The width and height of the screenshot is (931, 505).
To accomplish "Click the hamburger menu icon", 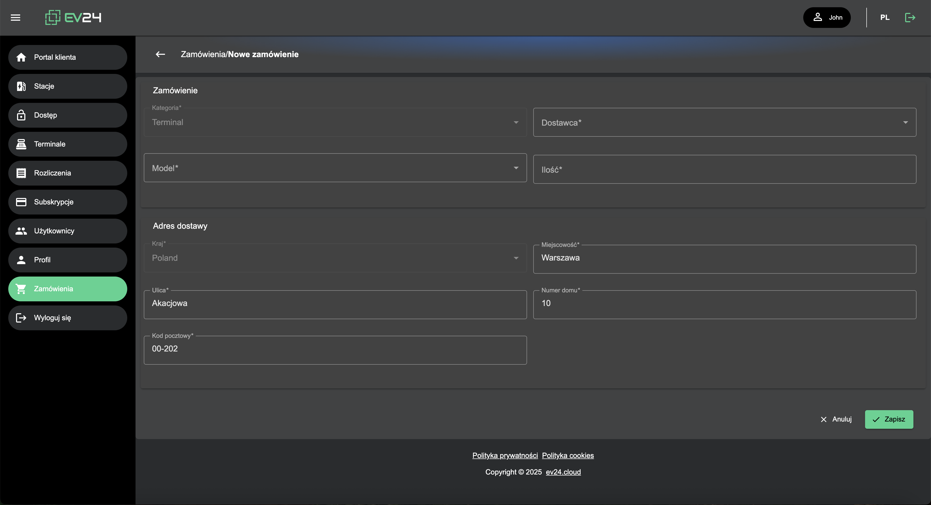I will tap(16, 17).
